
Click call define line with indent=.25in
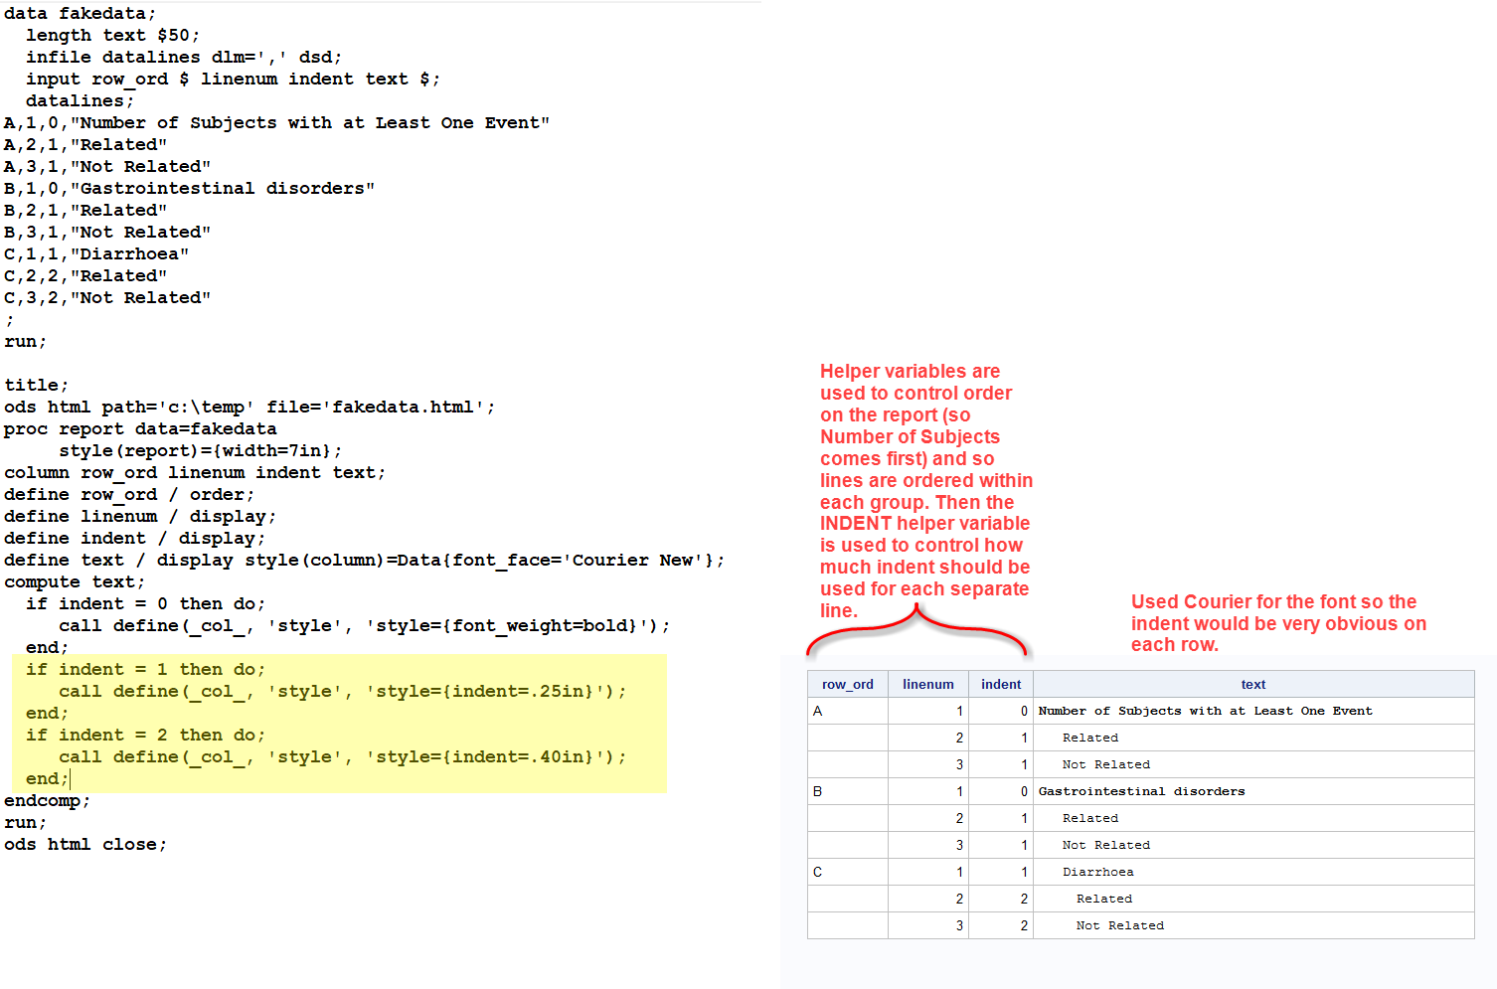coord(343,692)
